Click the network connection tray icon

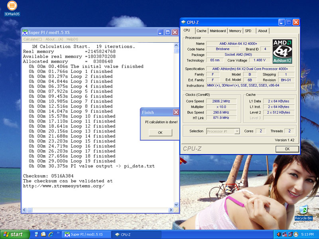[285, 235]
